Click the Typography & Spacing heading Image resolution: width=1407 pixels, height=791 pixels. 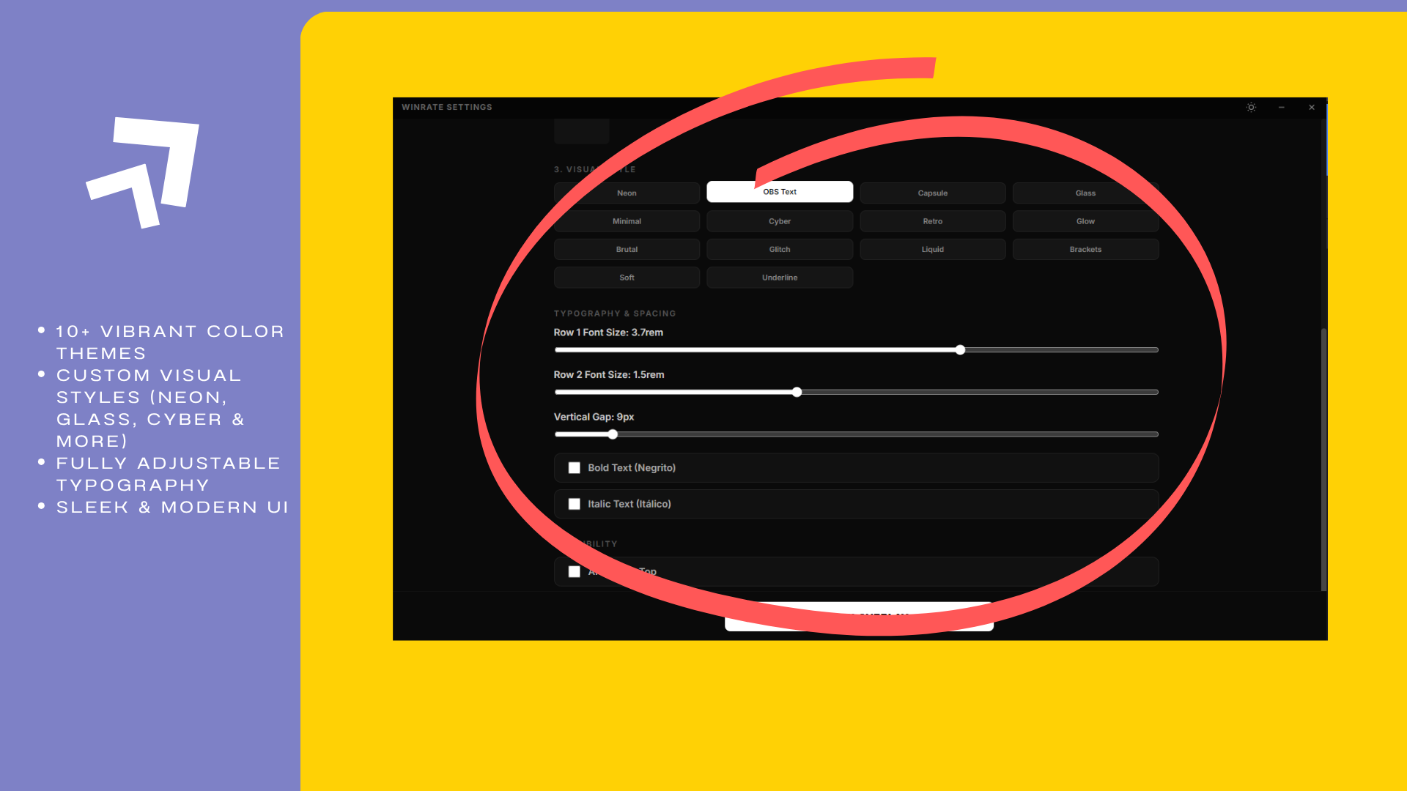615,313
